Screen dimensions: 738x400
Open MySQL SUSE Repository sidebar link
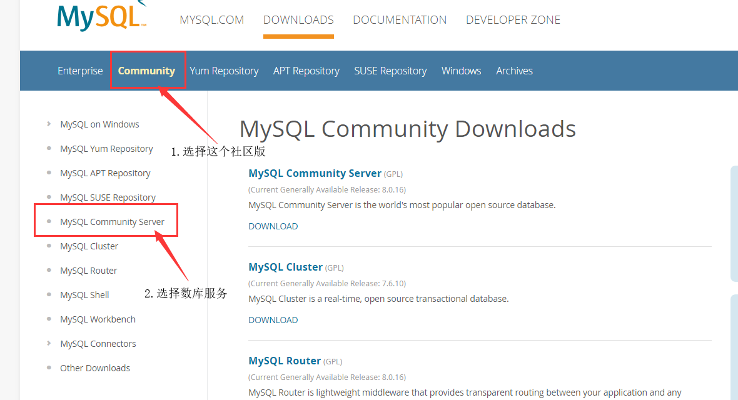pyautogui.click(x=108, y=197)
